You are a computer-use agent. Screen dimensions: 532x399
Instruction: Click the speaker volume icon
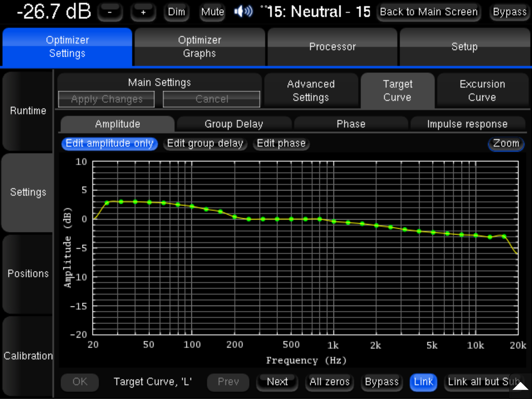(243, 12)
